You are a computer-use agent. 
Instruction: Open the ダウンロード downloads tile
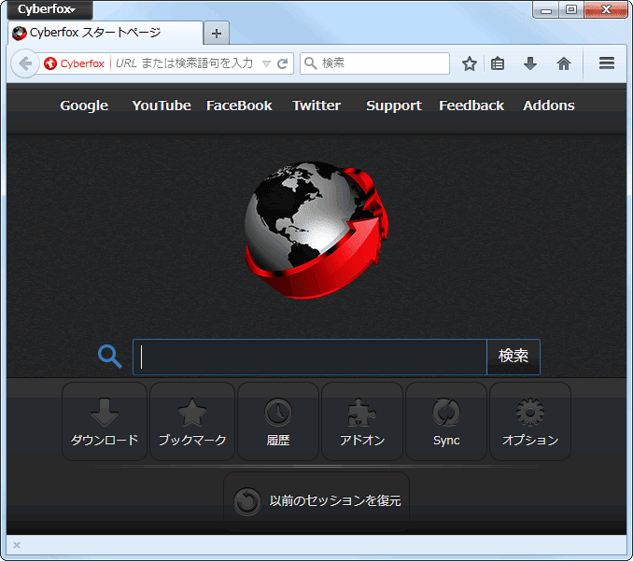pos(105,422)
